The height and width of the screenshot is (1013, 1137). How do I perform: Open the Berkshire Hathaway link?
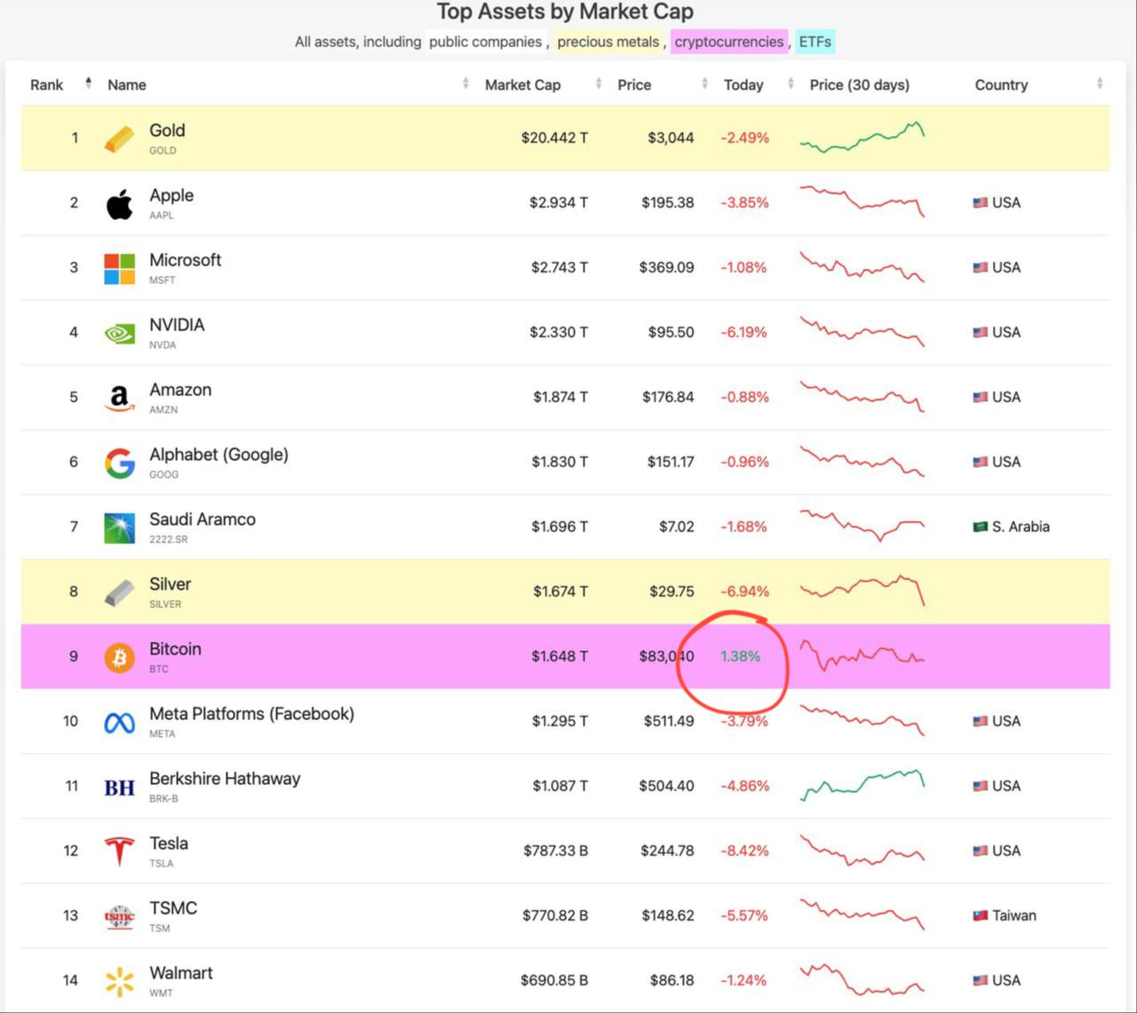(x=225, y=779)
